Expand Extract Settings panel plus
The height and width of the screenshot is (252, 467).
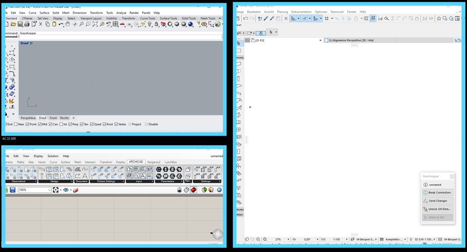click(x=123, y=181)
